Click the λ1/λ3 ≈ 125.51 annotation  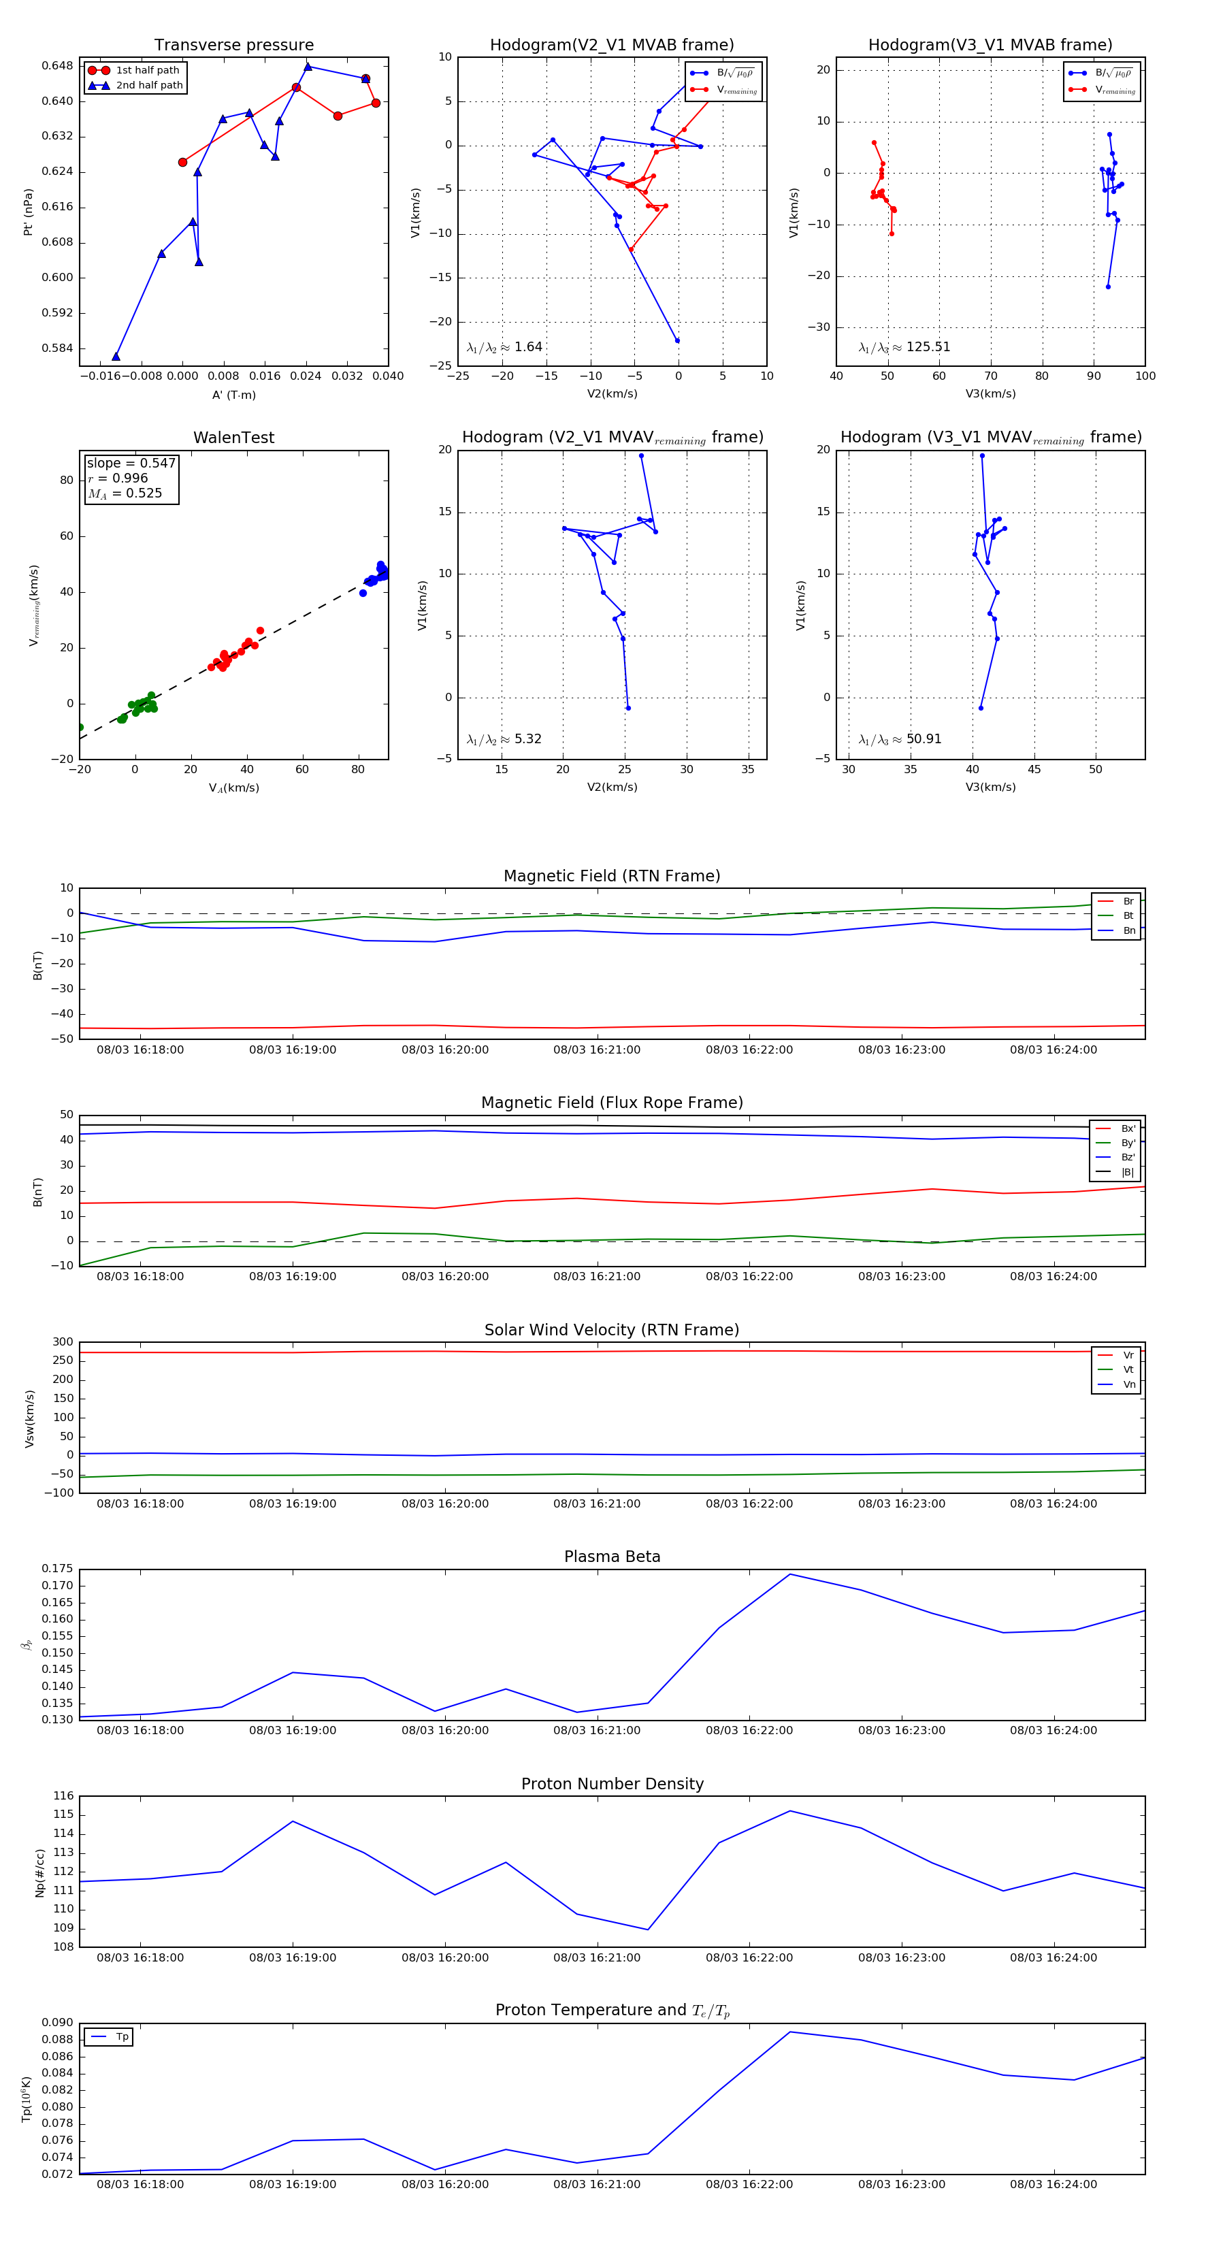[x=904, y=347]
